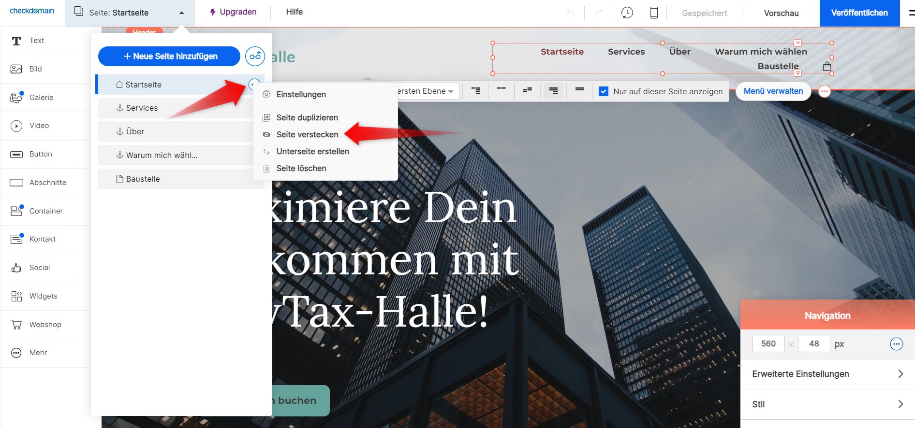Choose Seite duplizieren from context menu
Screen dimensions: 915x428
307,118
